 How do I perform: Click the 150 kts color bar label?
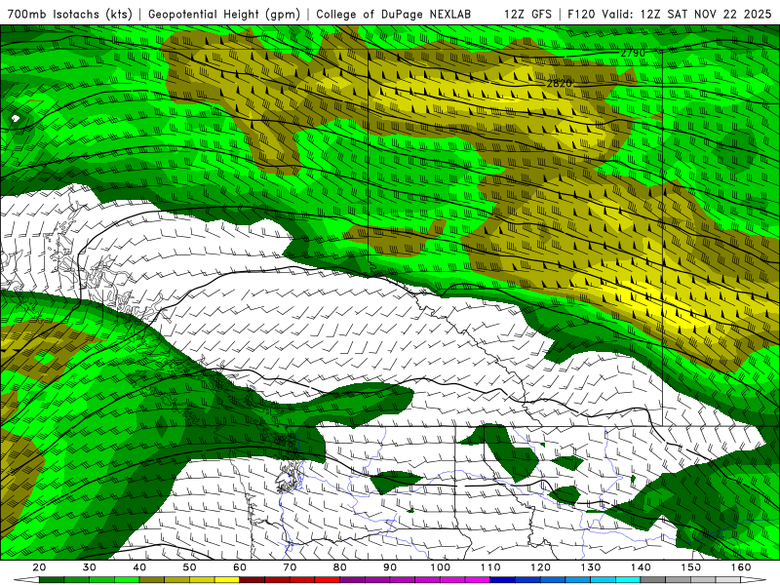tap(691, 567)
